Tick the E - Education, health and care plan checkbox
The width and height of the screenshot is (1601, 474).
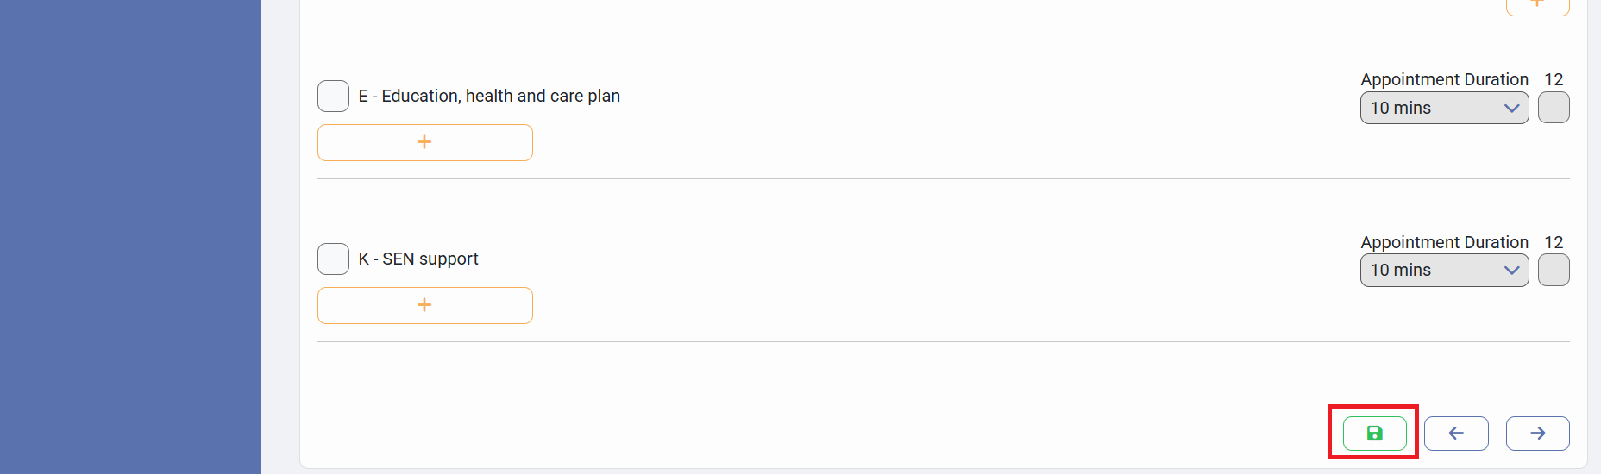click(333, 96)
